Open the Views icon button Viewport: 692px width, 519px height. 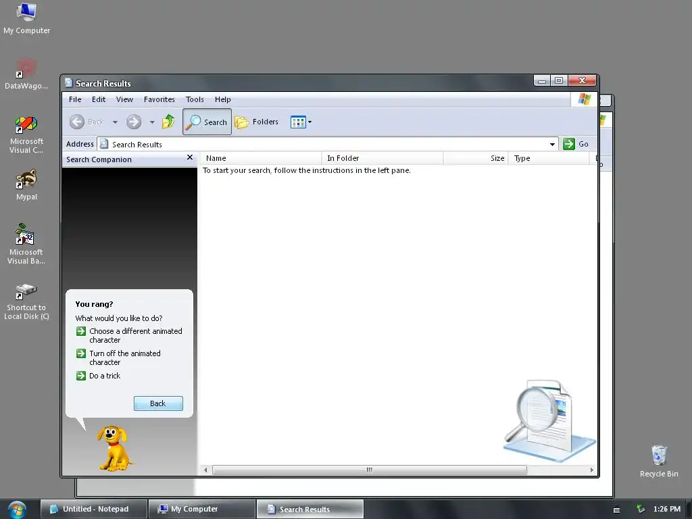298,122
